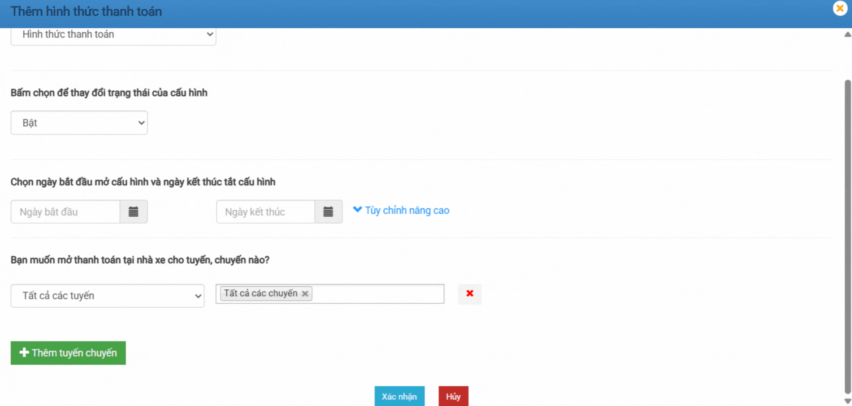Confirm with the 'Xác nhận' button

399,397
